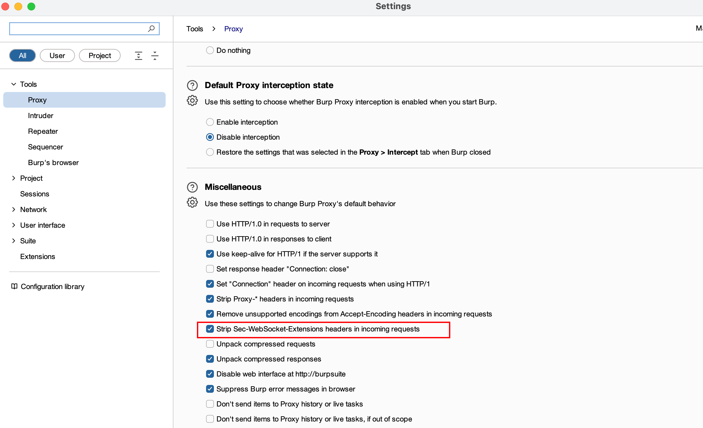
Task: Click the search magnifier icon
Action: 151,29
